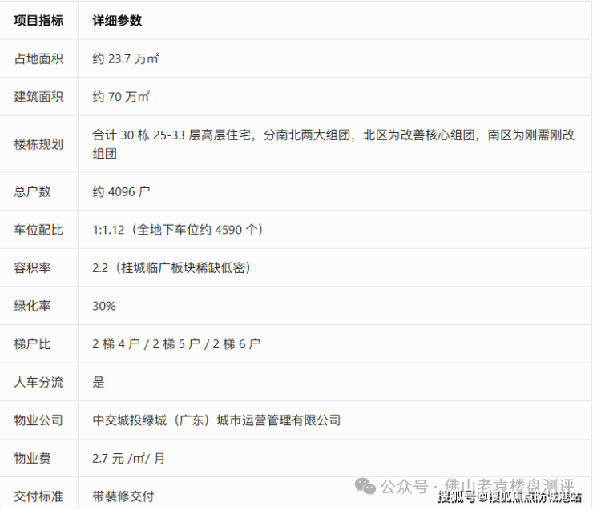This screenshot has height=510, width=593.
Task: Click the 物业费 row label
Action: [x=33, y=458]
